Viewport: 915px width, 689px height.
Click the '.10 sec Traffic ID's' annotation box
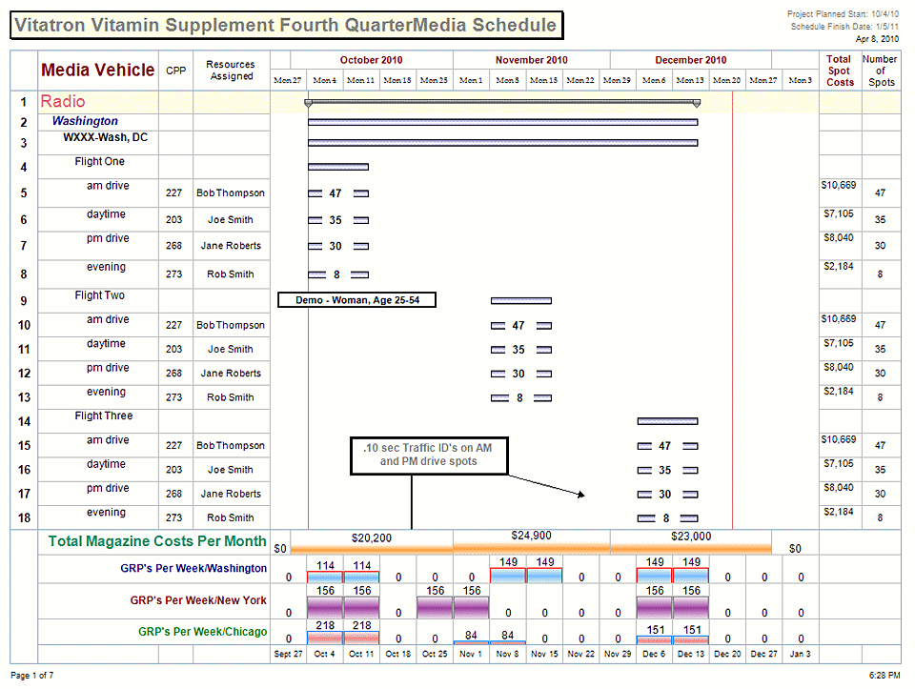[428, 455]
